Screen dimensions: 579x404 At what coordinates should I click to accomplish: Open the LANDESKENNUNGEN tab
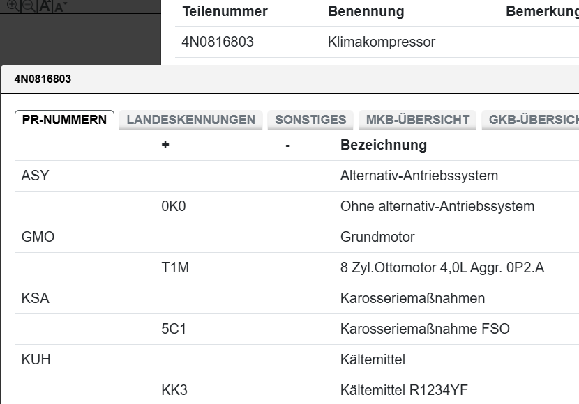(190, 120)
